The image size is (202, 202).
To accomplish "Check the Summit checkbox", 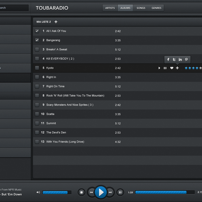I will click(37, 123).
